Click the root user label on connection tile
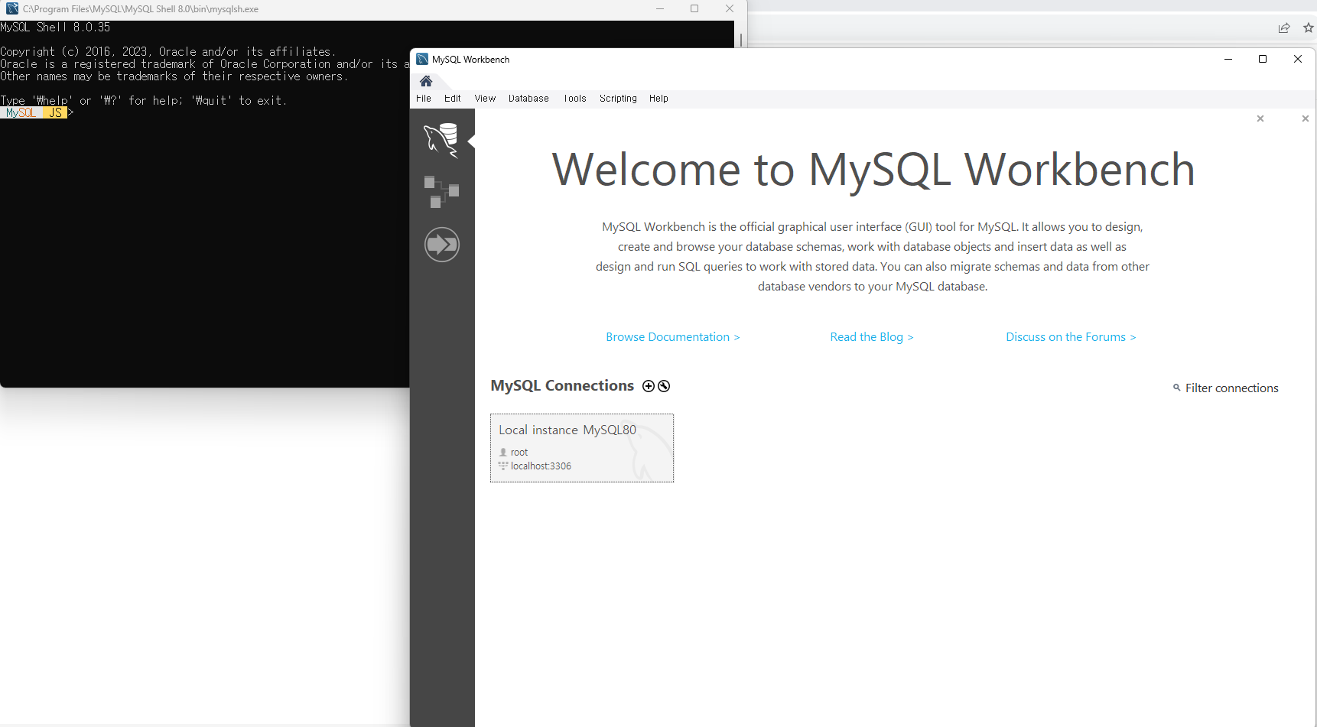 pos(519,453)
